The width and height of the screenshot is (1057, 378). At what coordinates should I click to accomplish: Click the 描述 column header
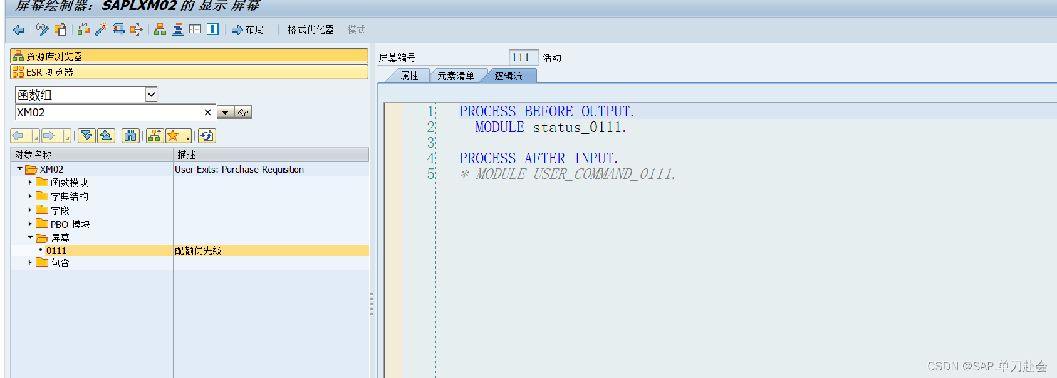[x=271, y=155]
